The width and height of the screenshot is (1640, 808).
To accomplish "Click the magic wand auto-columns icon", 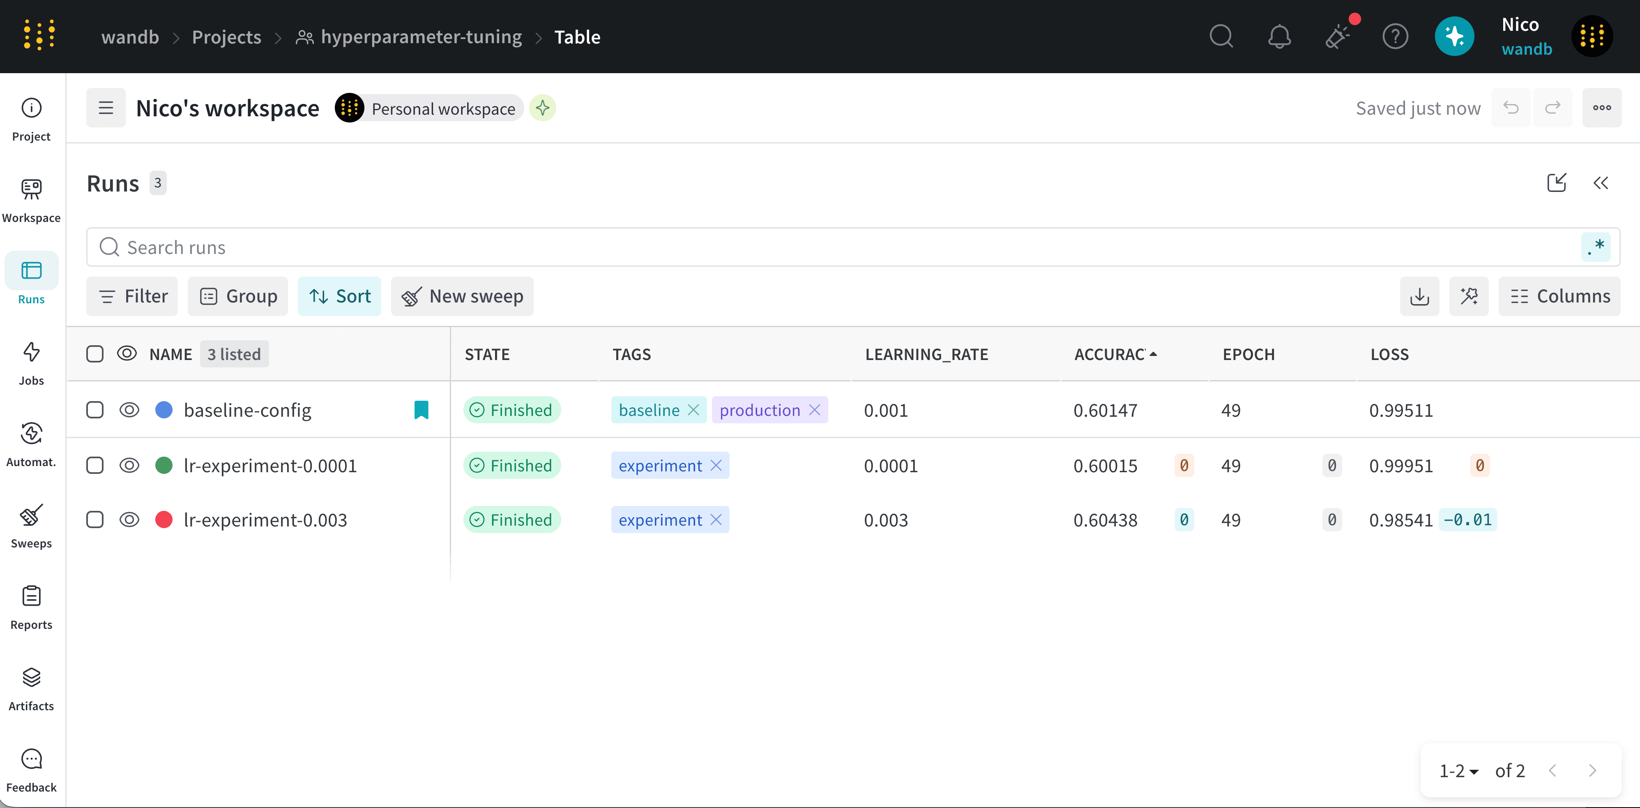I will [1470, 296].
